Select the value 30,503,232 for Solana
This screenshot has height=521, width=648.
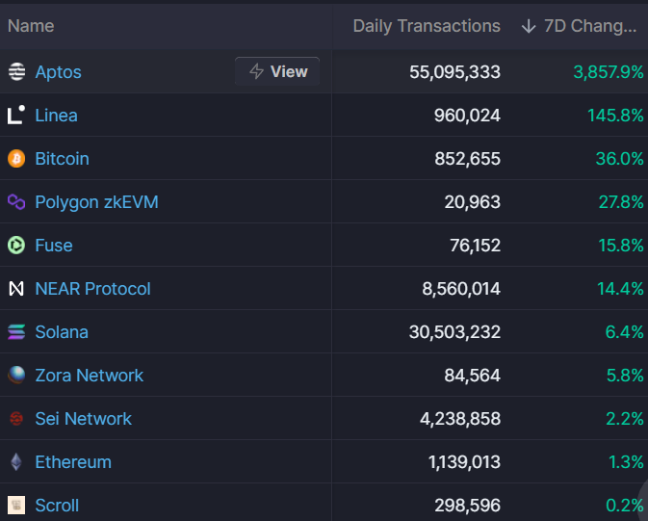pos(454,332)
